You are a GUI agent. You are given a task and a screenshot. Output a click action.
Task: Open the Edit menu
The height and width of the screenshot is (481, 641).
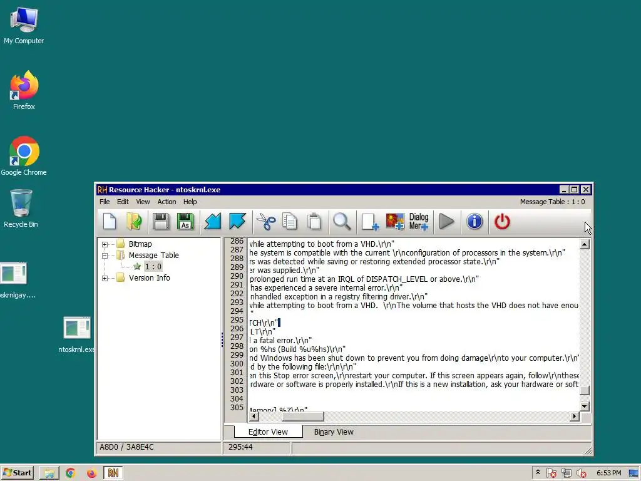coord(123,202)
